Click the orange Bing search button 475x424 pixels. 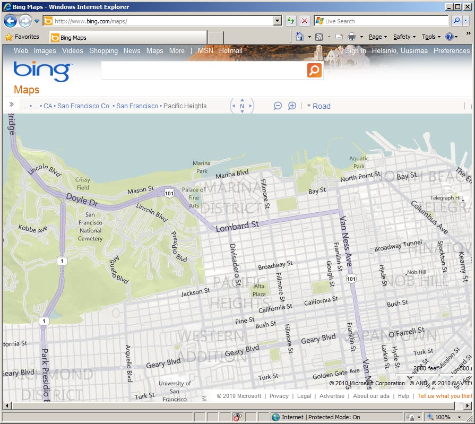pos(314,70)
